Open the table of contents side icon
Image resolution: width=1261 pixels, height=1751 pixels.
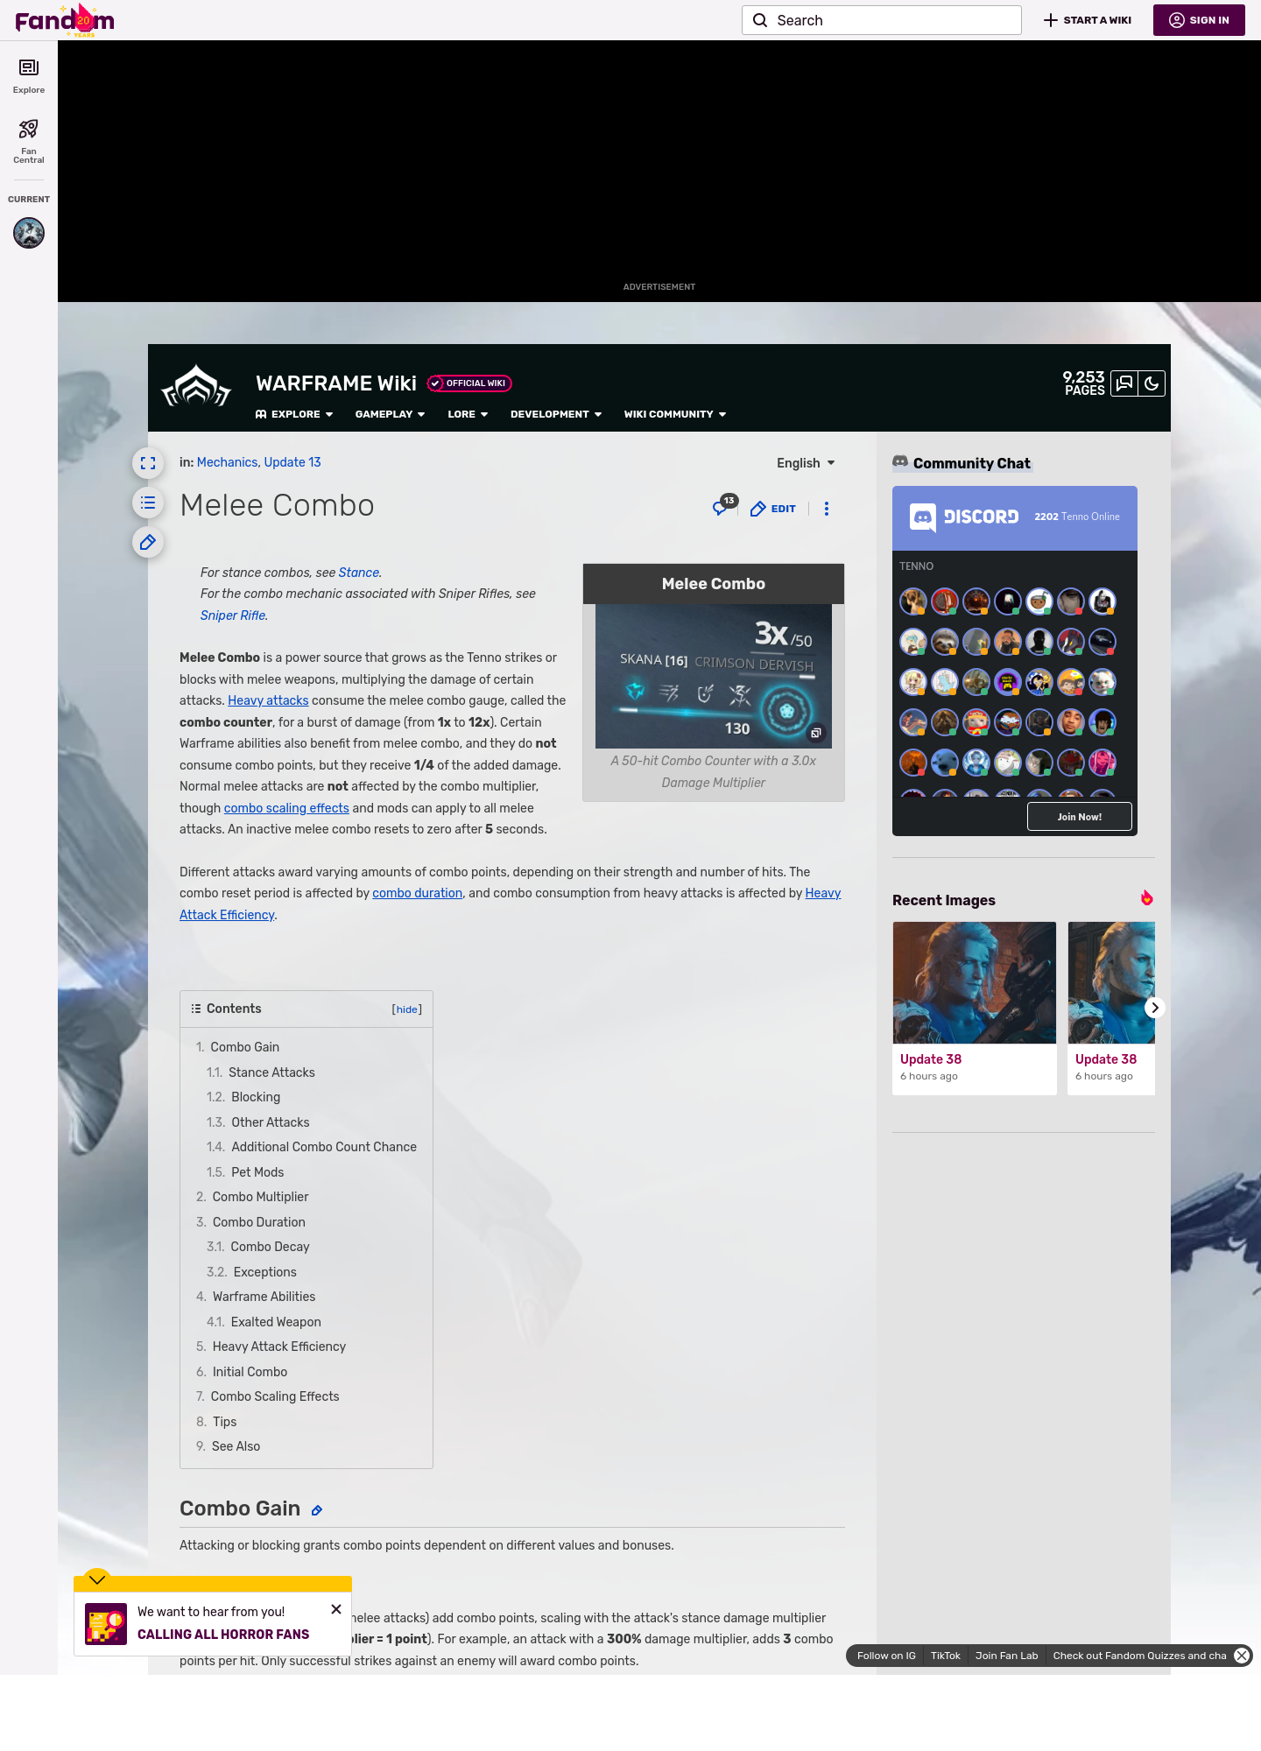tap(148, 503)
